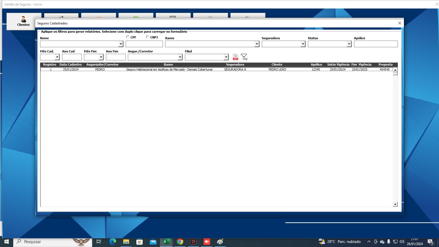Focus the CPF/CNPJ number input field
This screenshot has height=247, width=439.
[144, 44]
